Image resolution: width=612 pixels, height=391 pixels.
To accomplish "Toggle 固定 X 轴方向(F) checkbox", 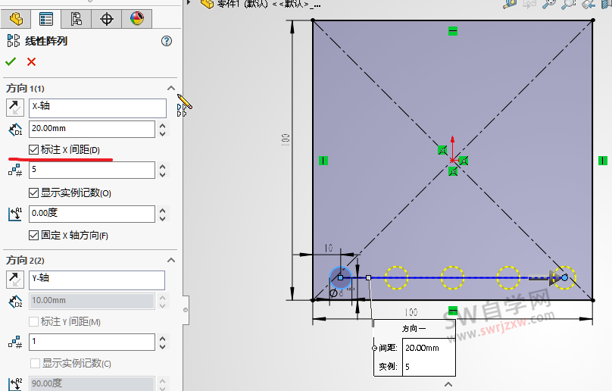I will tap(33, 235).
